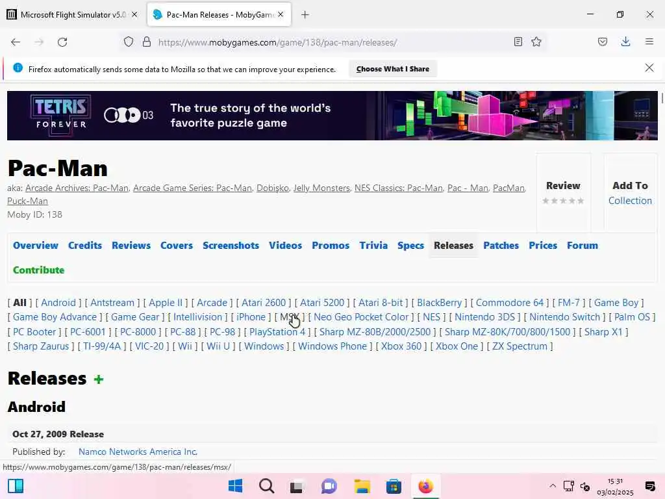Close the Pac-Man Releases tab
This screenshot has width=665, height=499.
(x=281, y=14)
